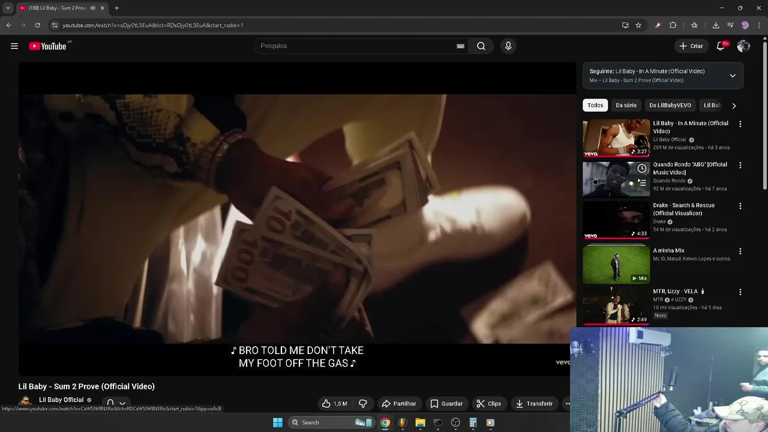Expand the Seguinte playlist panel chevron
The width and height of the screenshot is (768, 432).
coord(733,76)
